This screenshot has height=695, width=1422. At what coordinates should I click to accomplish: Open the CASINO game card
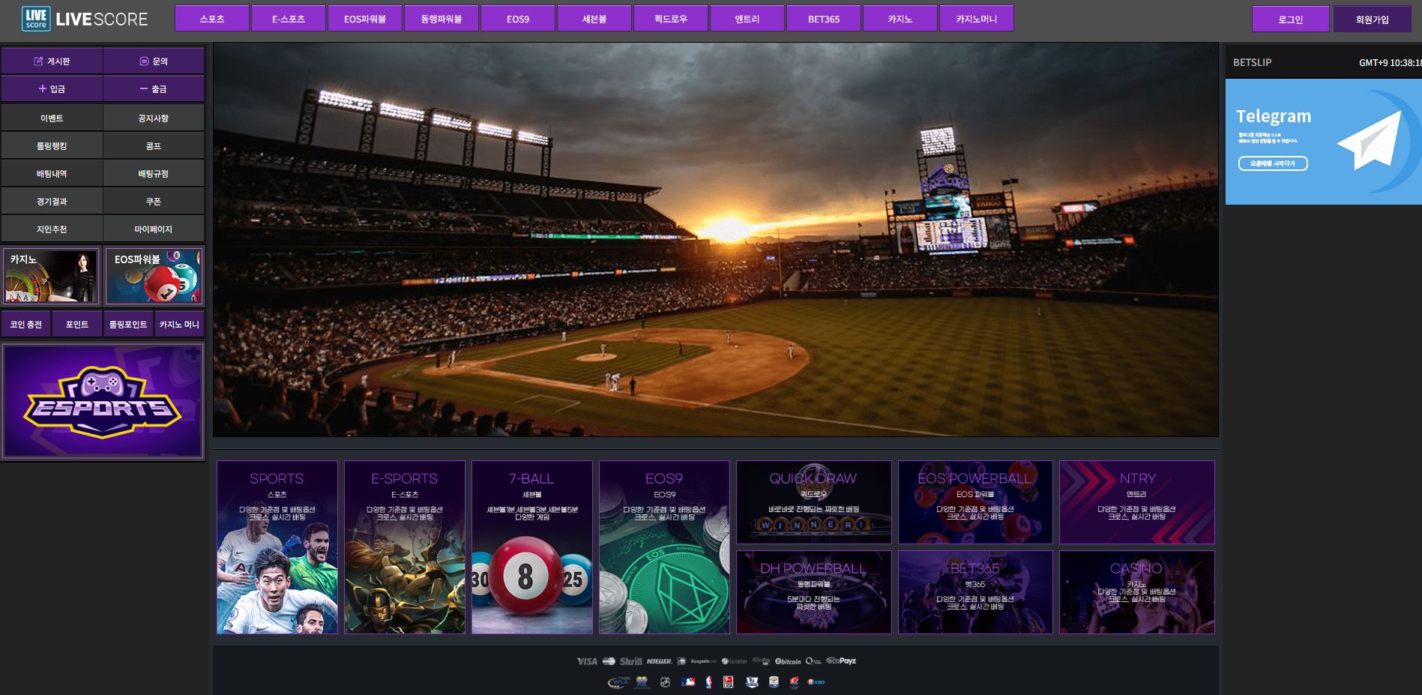point(1137,592)
